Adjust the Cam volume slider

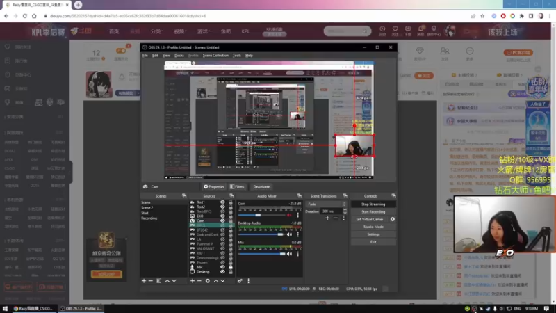pyautogui.click(x=262, y=215)
